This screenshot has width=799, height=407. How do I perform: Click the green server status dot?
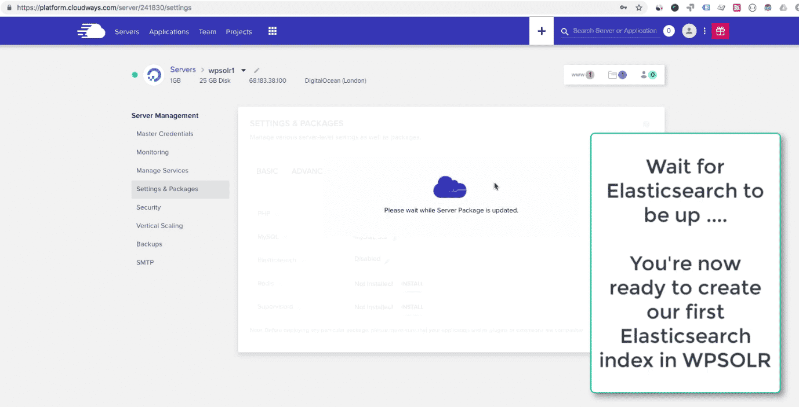135,75
